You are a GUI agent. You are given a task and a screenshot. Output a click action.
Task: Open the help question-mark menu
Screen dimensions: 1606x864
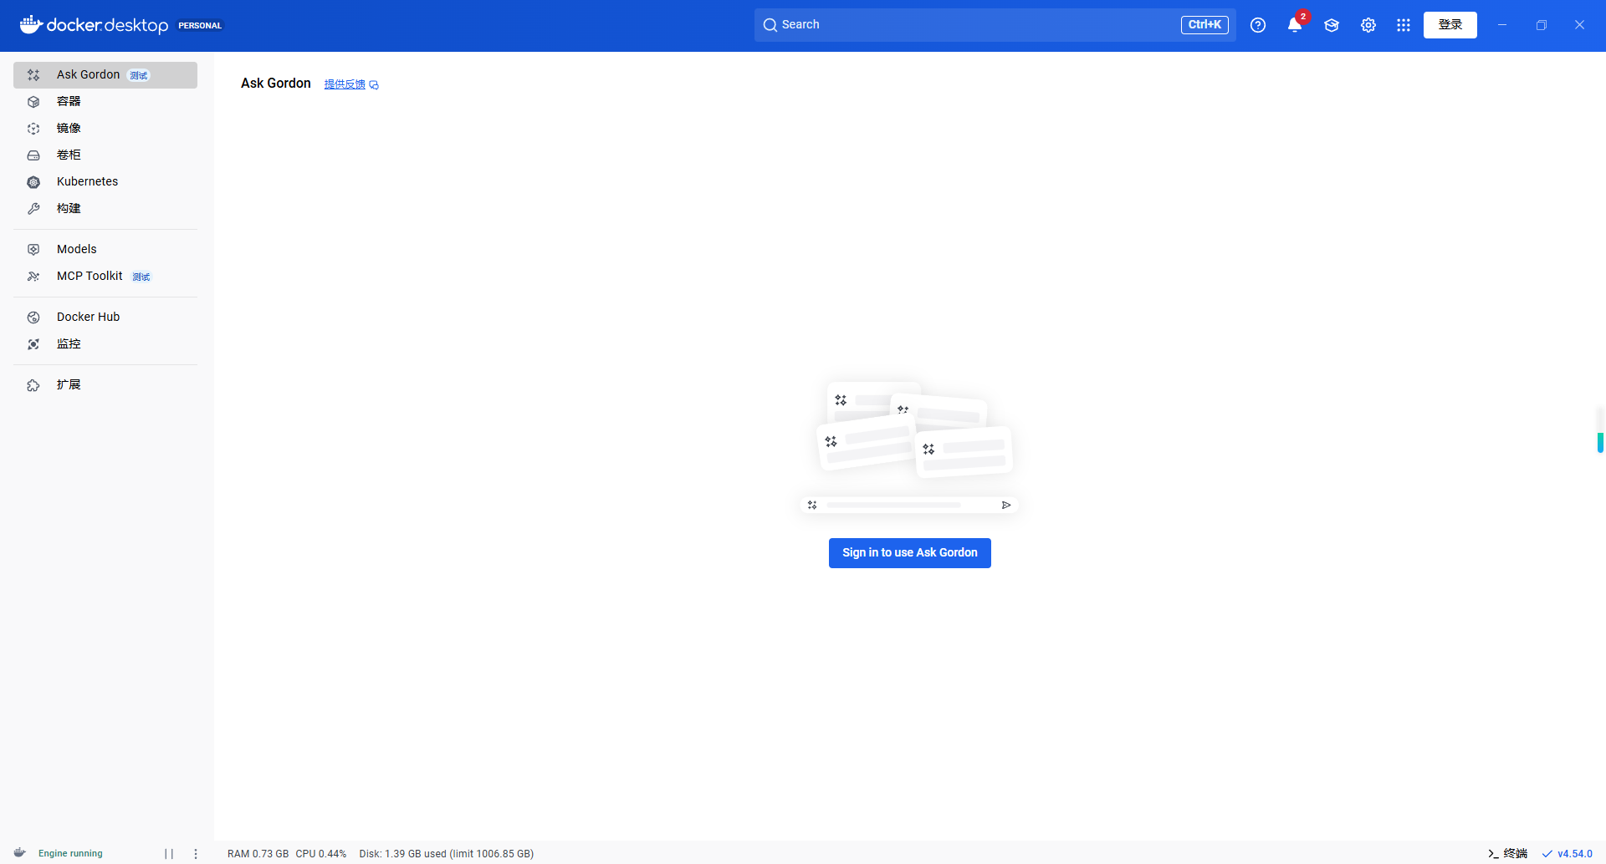(1258, 25)
